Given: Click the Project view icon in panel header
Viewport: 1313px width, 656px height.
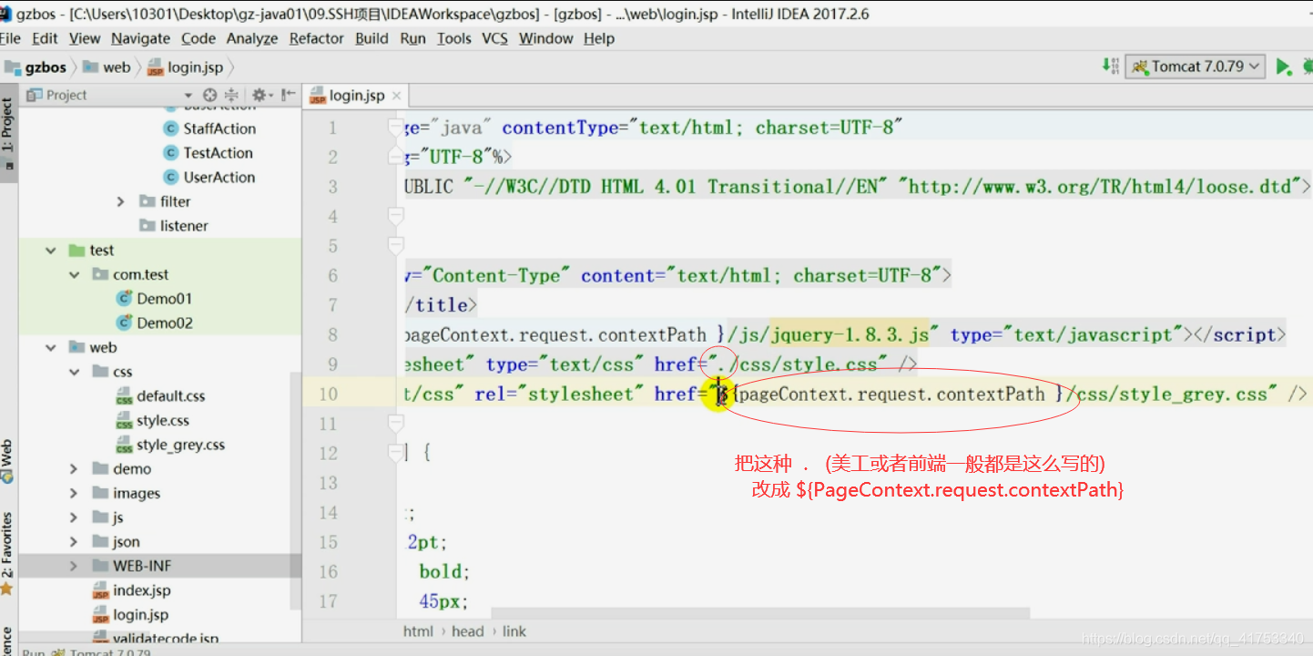Looking at the screenshot, I should [36, 95].
